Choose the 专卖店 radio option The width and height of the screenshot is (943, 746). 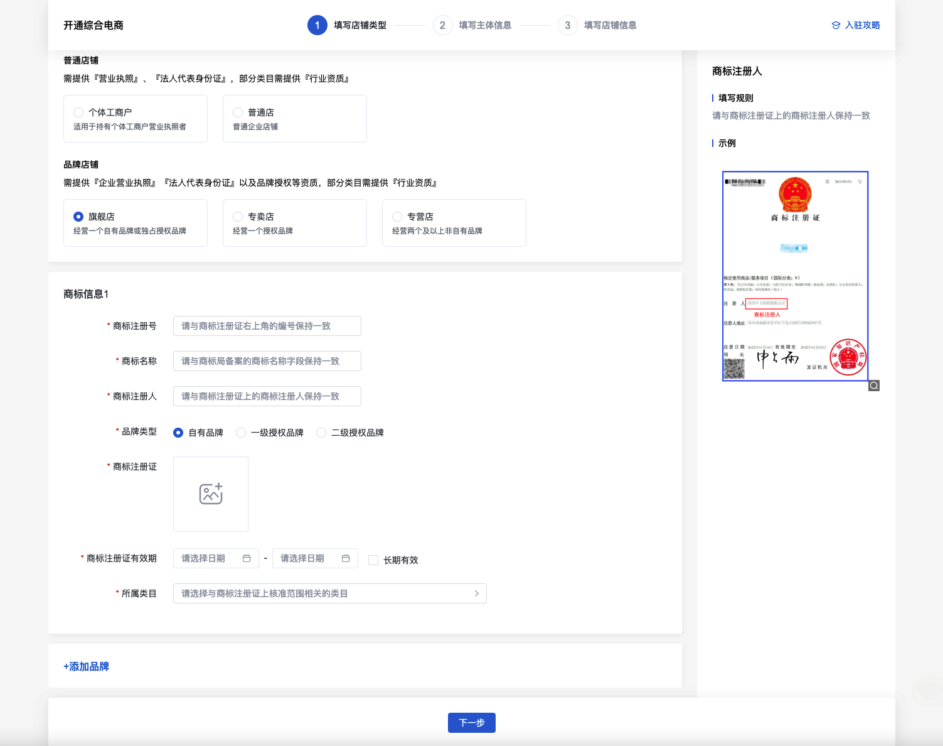(x=238, y=217)
